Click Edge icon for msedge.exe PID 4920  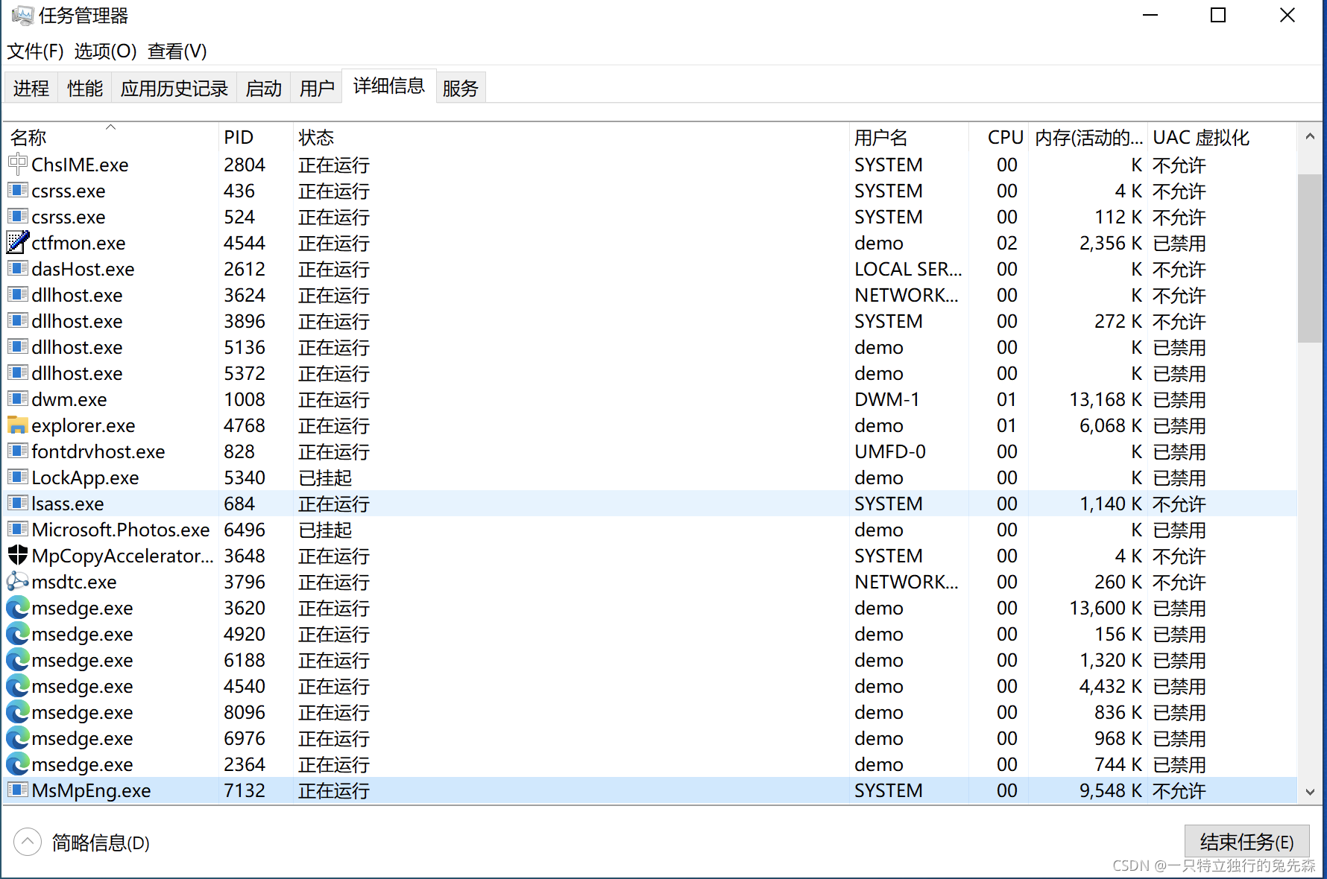pos(18,633)
